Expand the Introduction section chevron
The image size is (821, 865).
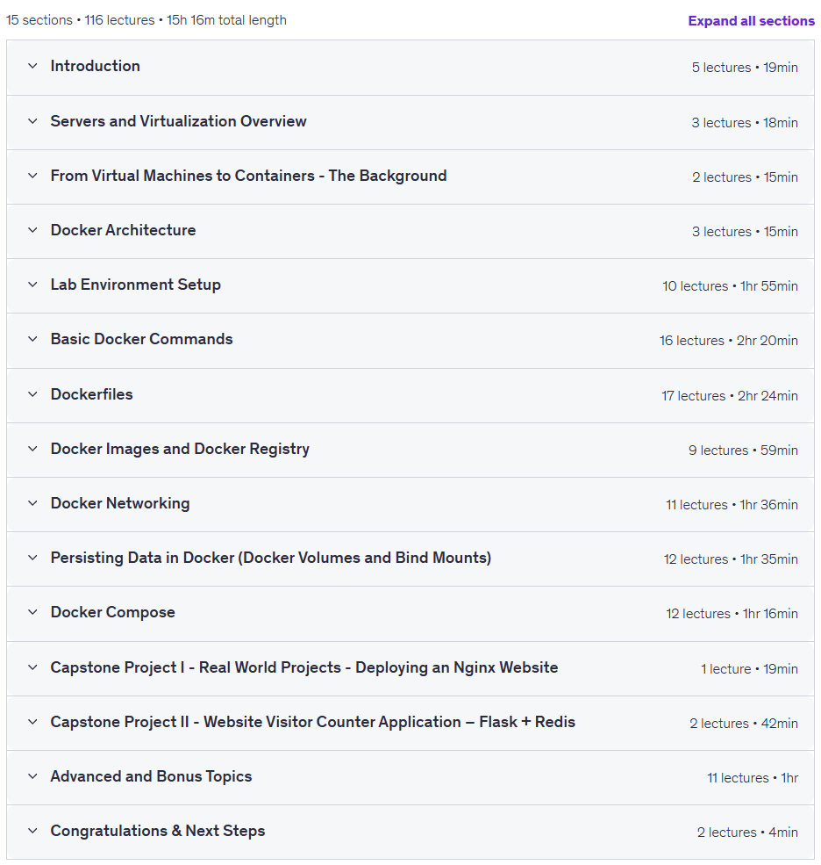pyautogui.click(x=33, y=66)
